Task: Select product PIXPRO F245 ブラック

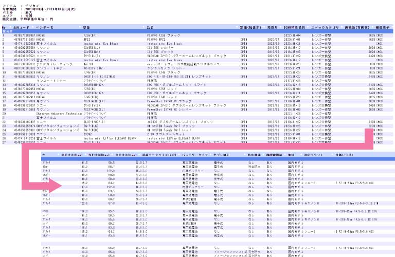Action: pos(164,72)
